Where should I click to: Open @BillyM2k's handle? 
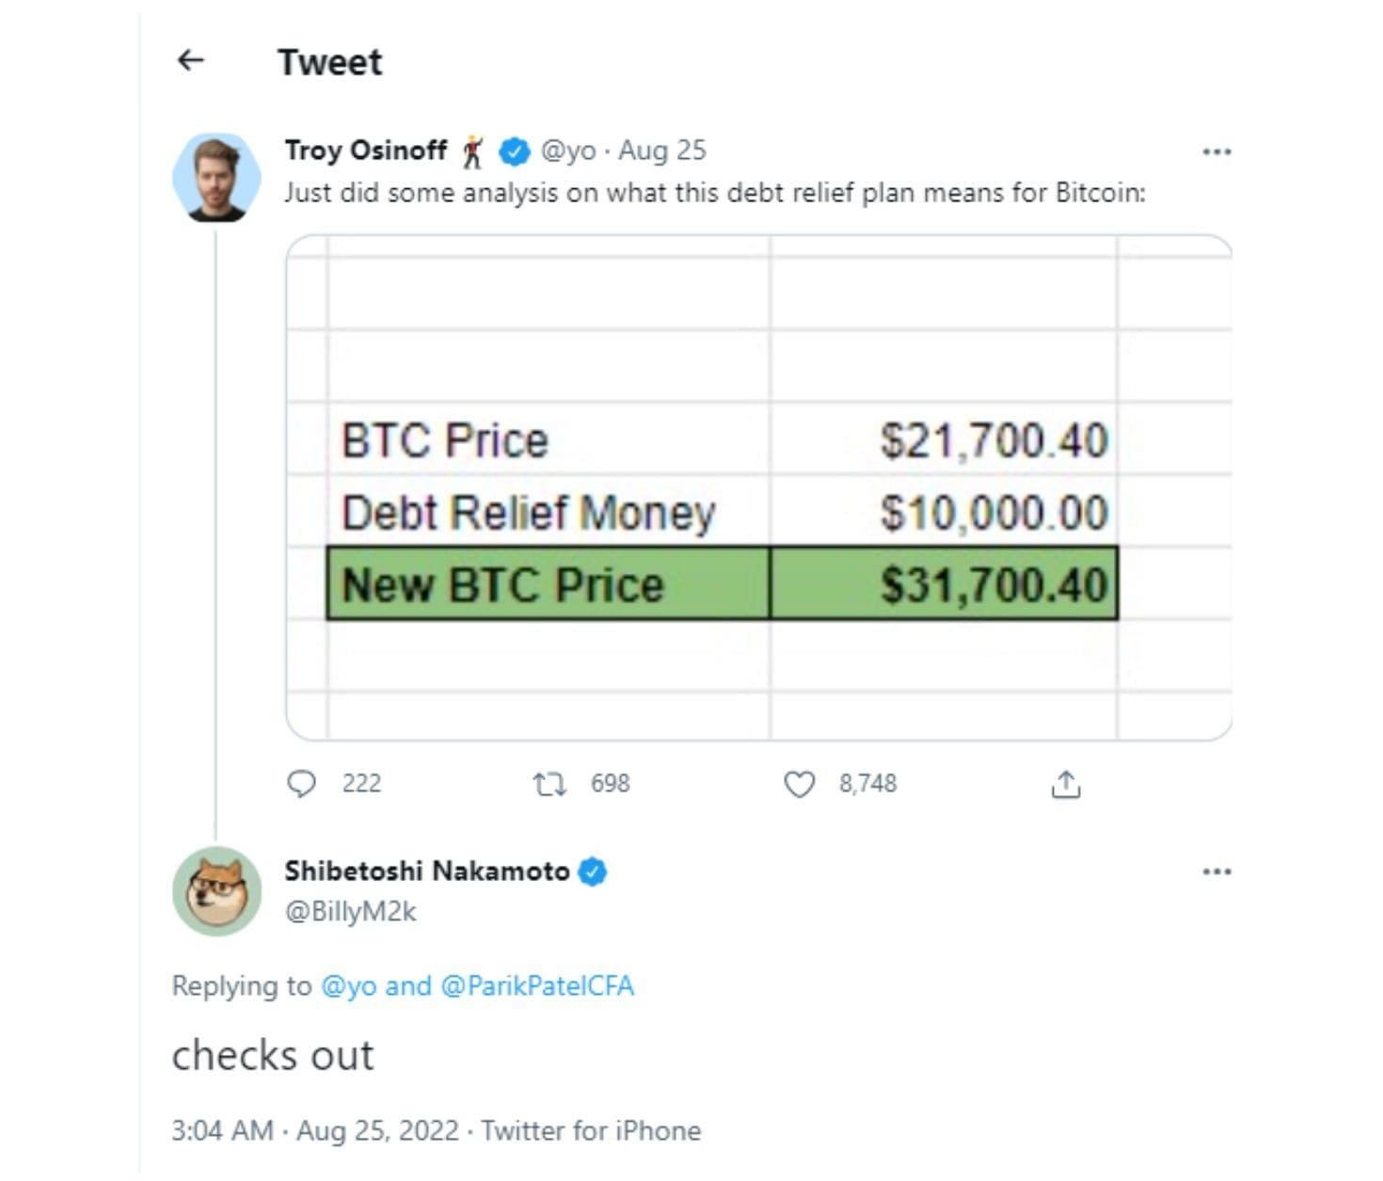(353, 909)
